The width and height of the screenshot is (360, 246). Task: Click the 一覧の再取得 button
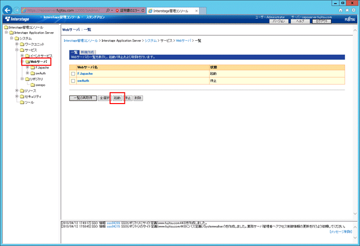pos(83,98)
